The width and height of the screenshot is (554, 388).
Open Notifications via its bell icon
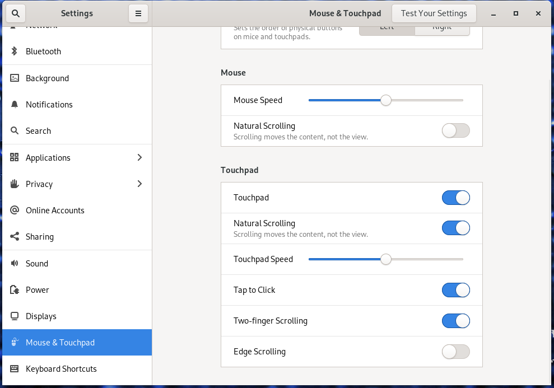point(13,104)
